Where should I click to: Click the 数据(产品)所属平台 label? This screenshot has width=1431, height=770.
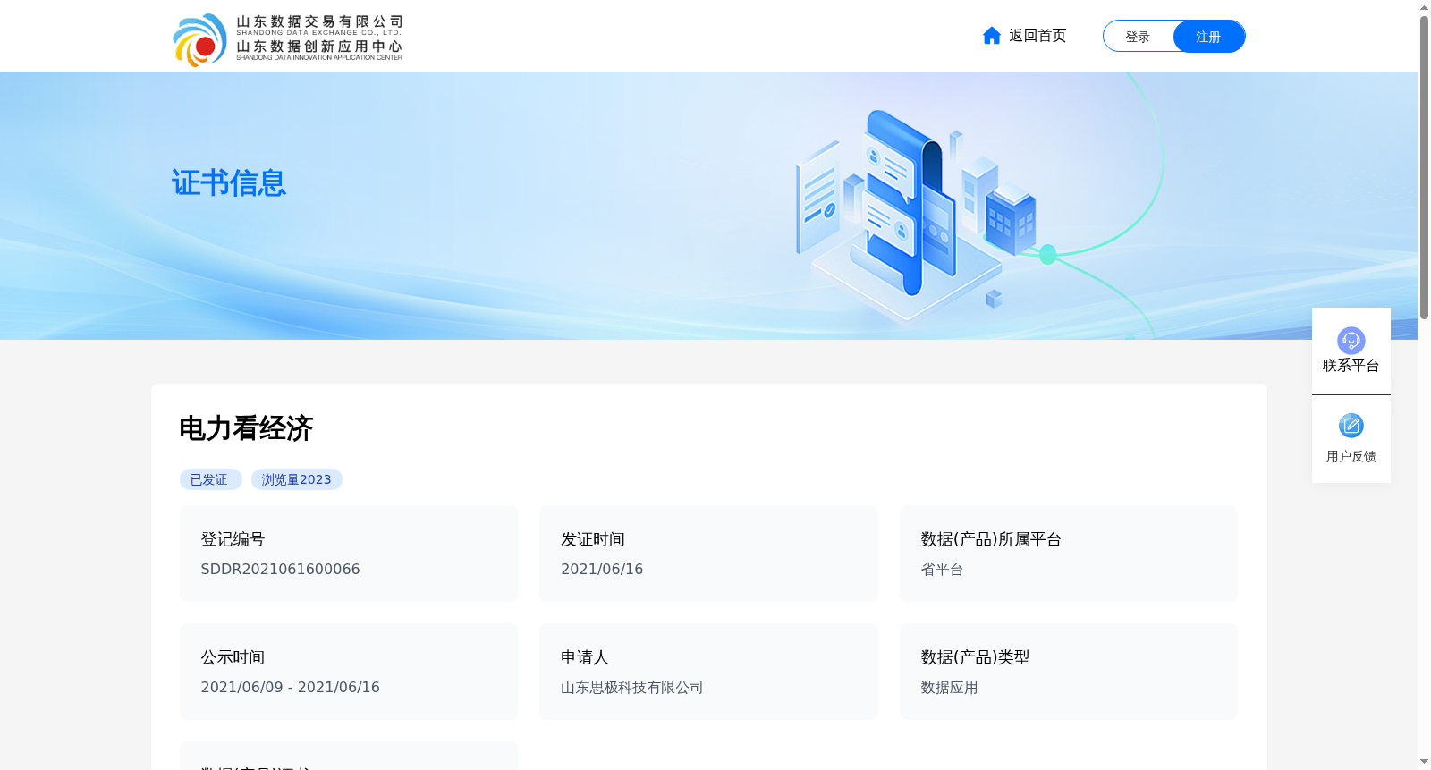(991, 539)
